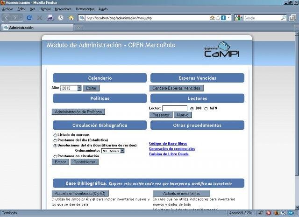Click Cancela Esperas Vencidas button
The height and width of the screenshot is (217, 299).
pyautogui.click(x=177, y=88)
